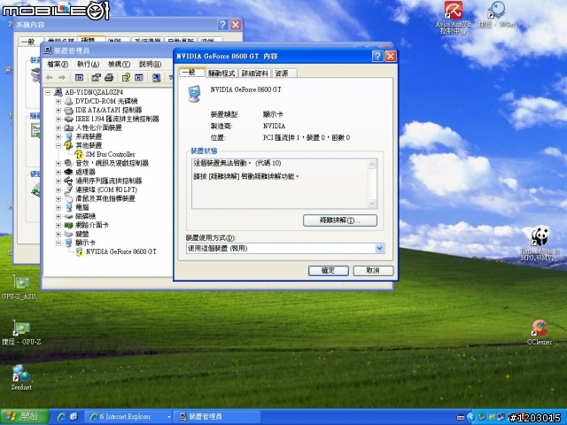Launch Internet Explorer from quick launch
The image size is (567, 425).
pyautogui.click(x=61, y=417)
